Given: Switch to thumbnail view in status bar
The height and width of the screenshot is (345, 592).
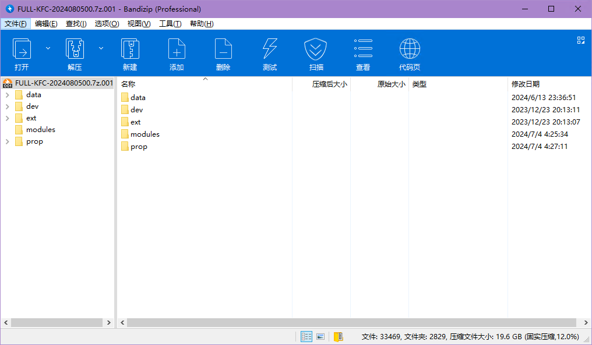Looking at the screenshot, I should (x=320, y=336).
